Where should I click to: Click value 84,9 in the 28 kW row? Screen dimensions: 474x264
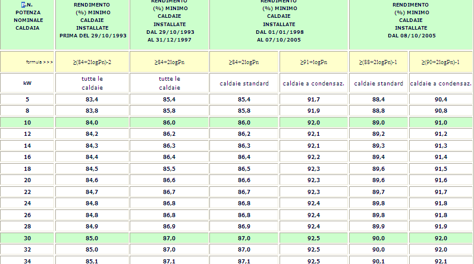[92, 227]
